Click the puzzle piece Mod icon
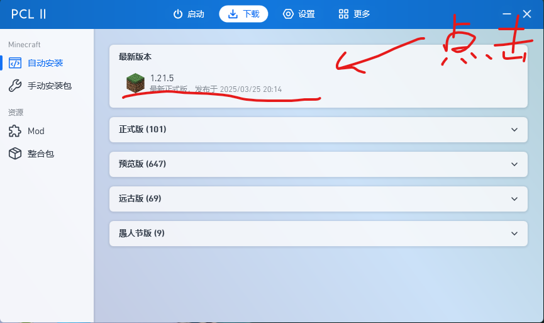Image resolution: width=544 pixels, height=323 pixels. click(x=15, y=131)
